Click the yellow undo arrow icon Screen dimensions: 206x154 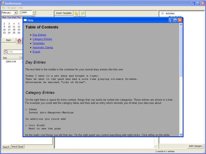coord(76,13)
